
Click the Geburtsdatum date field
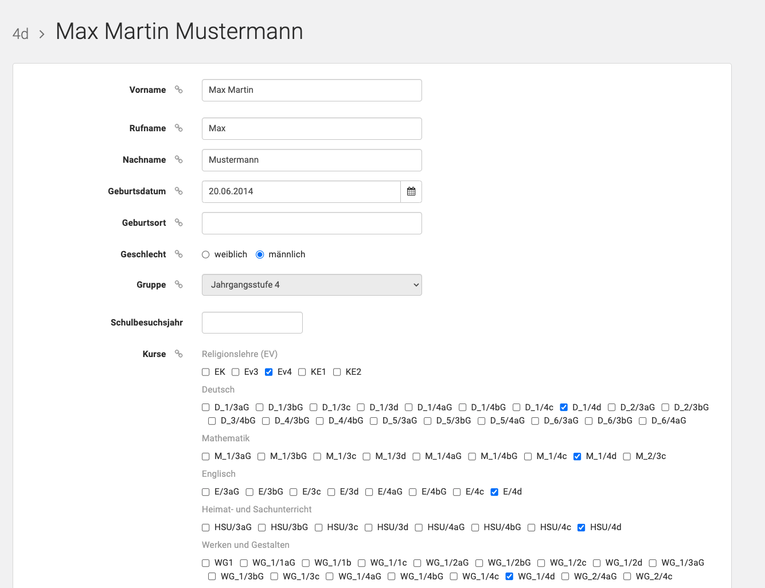(x=301, y=191)
